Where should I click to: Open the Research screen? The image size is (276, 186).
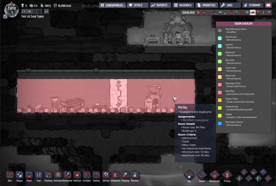(183, 5)
